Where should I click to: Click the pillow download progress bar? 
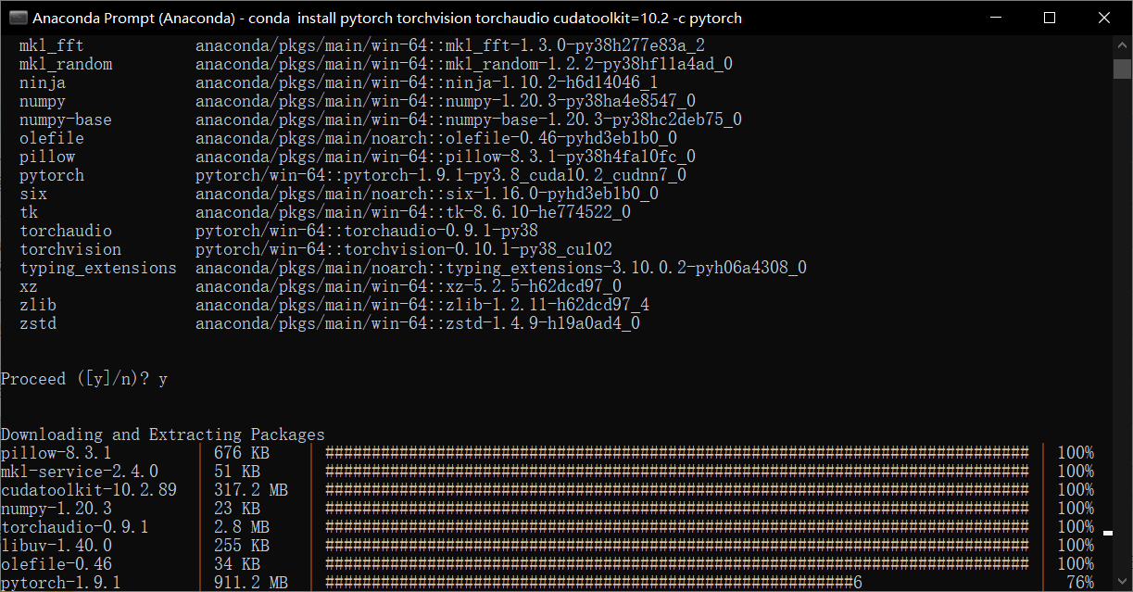pyautogui.click(x=677, y=453)
